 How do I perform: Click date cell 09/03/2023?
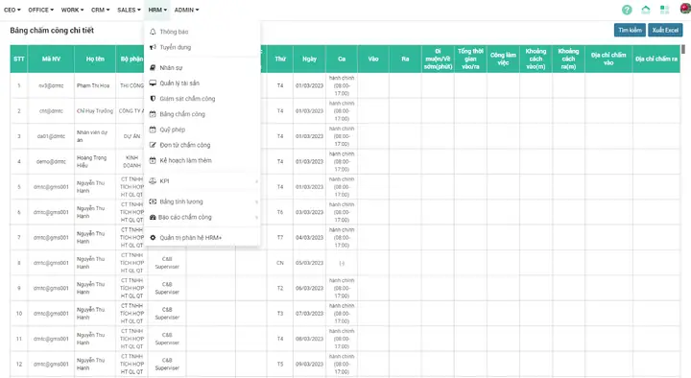pyautogui.click(x=309, y=365)
